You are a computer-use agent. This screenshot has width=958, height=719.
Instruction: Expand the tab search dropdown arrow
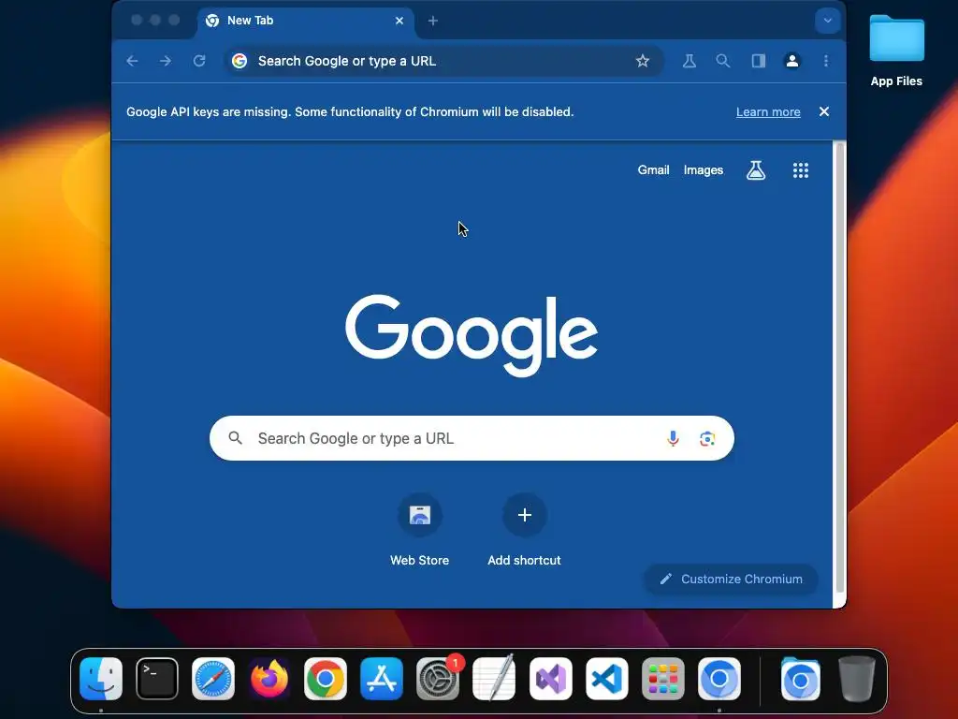click(x=827, y=21)
